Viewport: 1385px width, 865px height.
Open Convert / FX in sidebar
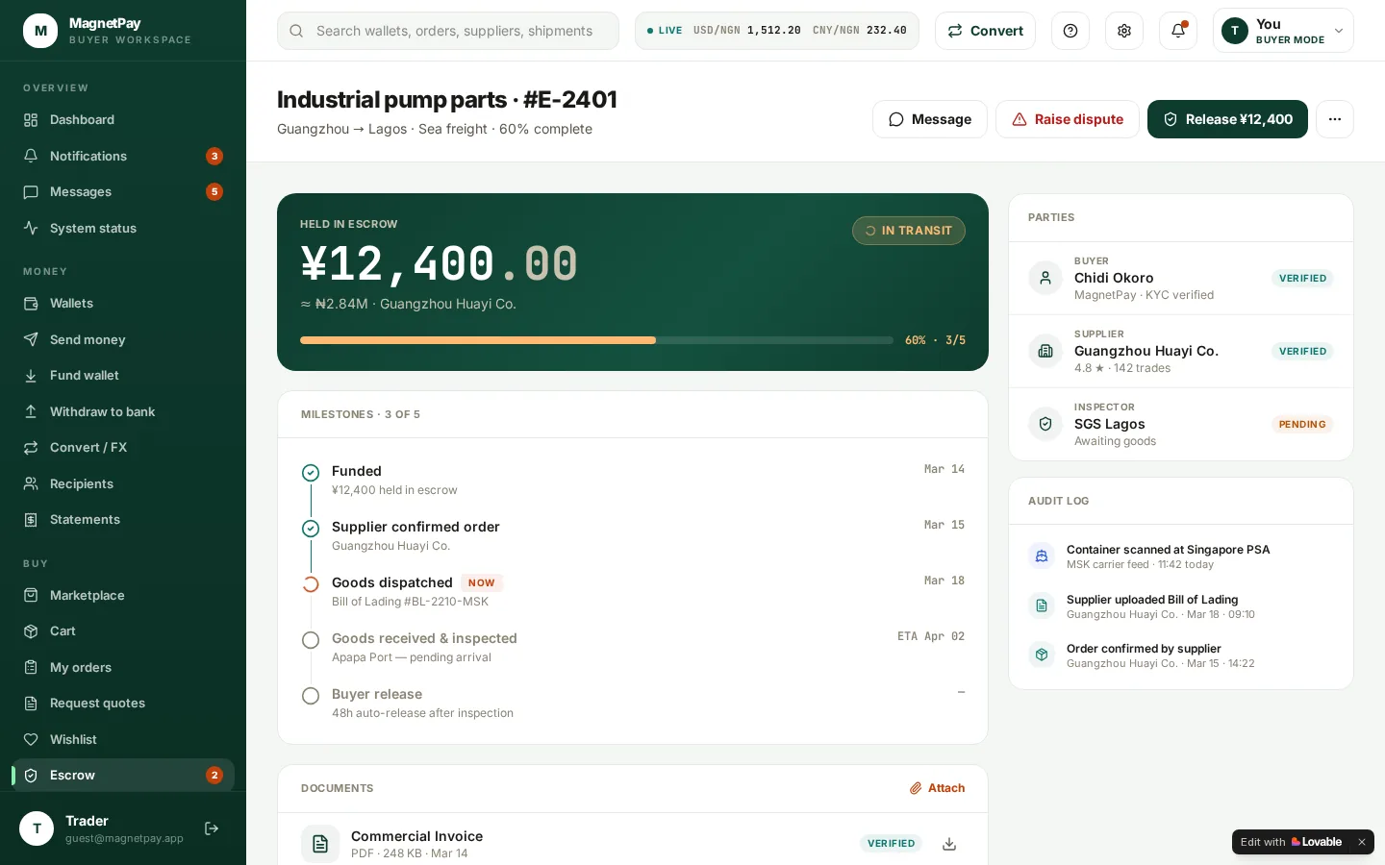coord(123,448)
